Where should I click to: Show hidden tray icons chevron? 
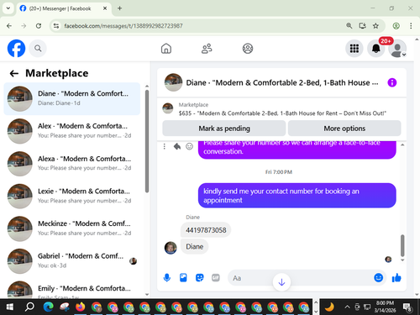click(x=347, y=307)
